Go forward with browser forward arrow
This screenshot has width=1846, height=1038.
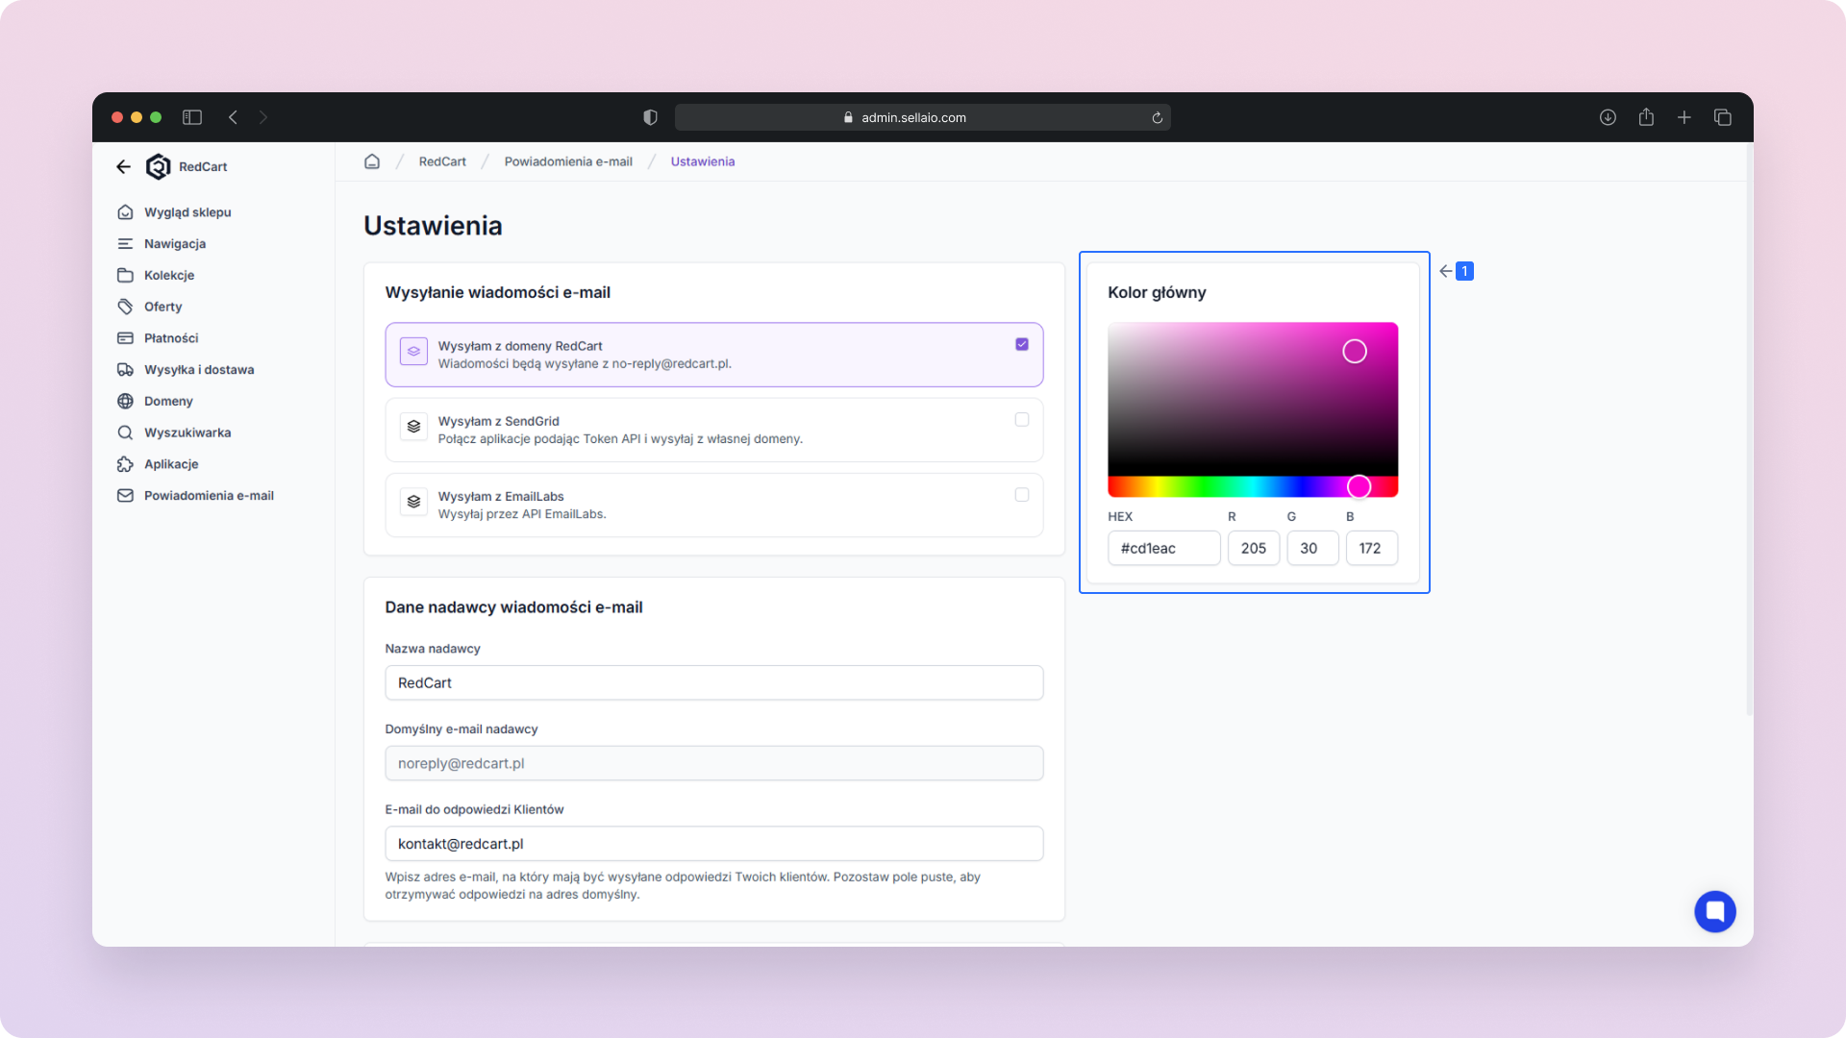262,117
